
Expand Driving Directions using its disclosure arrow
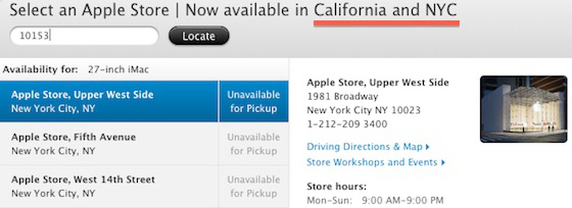tap(426, 146)
